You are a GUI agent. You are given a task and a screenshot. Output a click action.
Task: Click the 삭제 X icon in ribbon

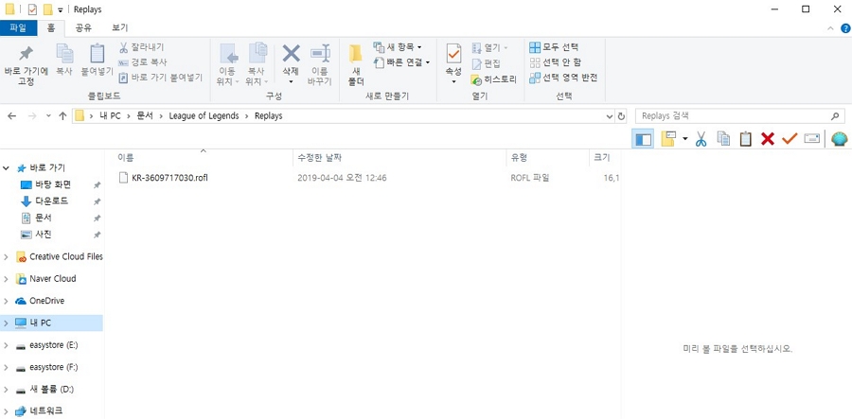click(x=292, y=53)
